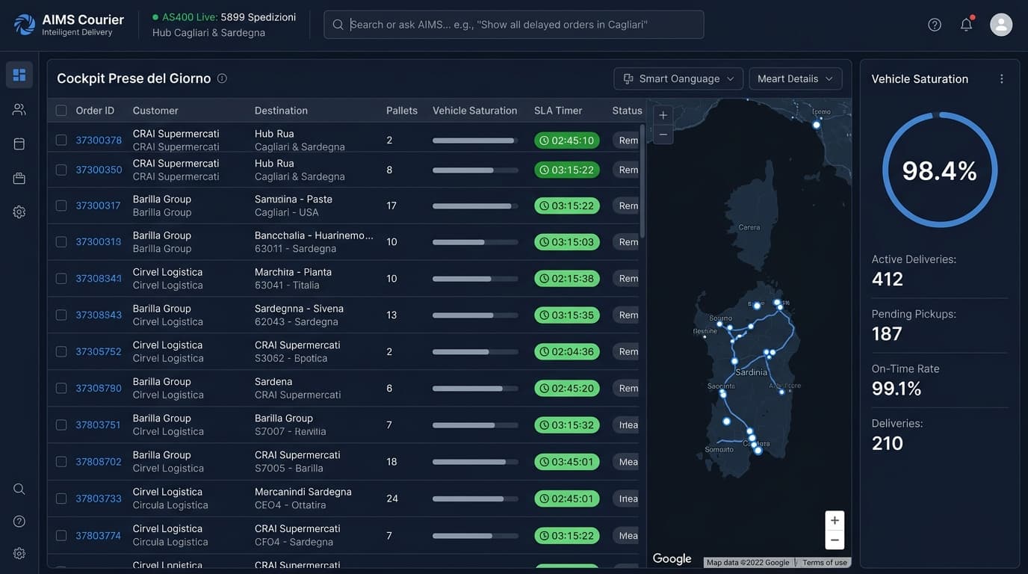This screenshot has width=1028, height=574.
Task: Select the checkbox for order 37305752
Action: pos(61,351)
